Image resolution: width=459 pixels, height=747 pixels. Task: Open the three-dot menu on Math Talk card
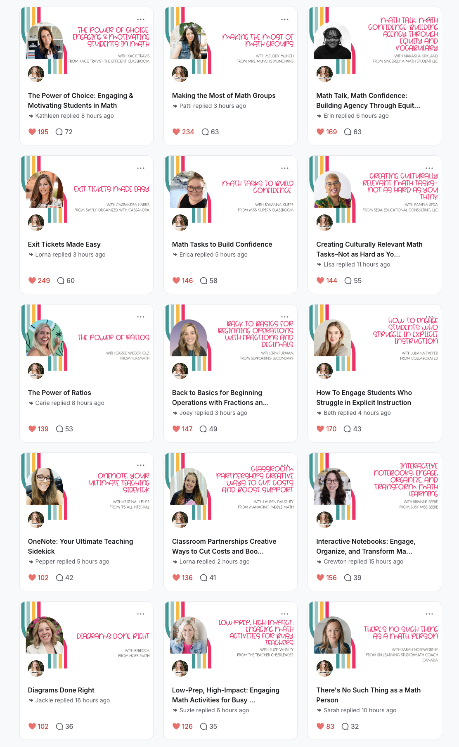point(429,19)
